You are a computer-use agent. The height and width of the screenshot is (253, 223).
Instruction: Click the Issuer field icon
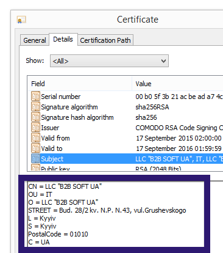[x=35, y=128]
